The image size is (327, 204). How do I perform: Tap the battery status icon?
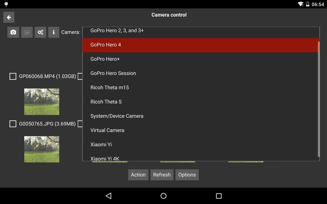pyautogui.click(x=308, y=4)
